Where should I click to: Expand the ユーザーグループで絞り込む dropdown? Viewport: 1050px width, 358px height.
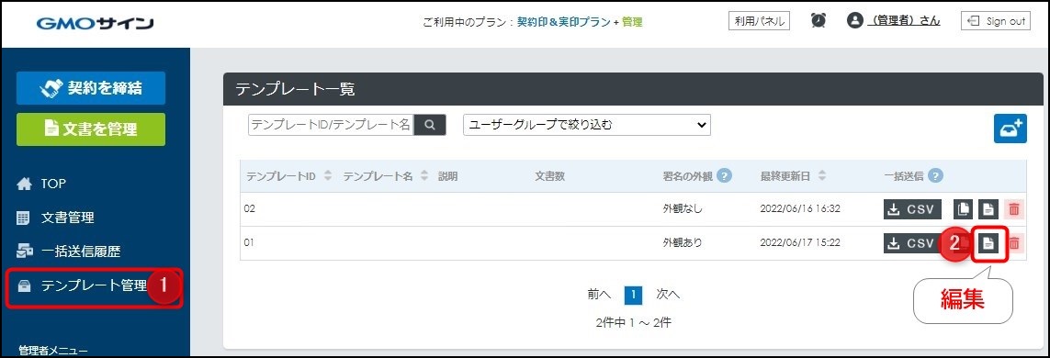[x=587, y=125]
